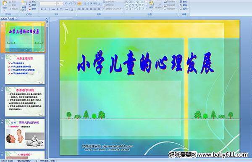Switch to the Slides tab in left pane
This screenshot has width=252, height=162.
click(x=4, y=19)
